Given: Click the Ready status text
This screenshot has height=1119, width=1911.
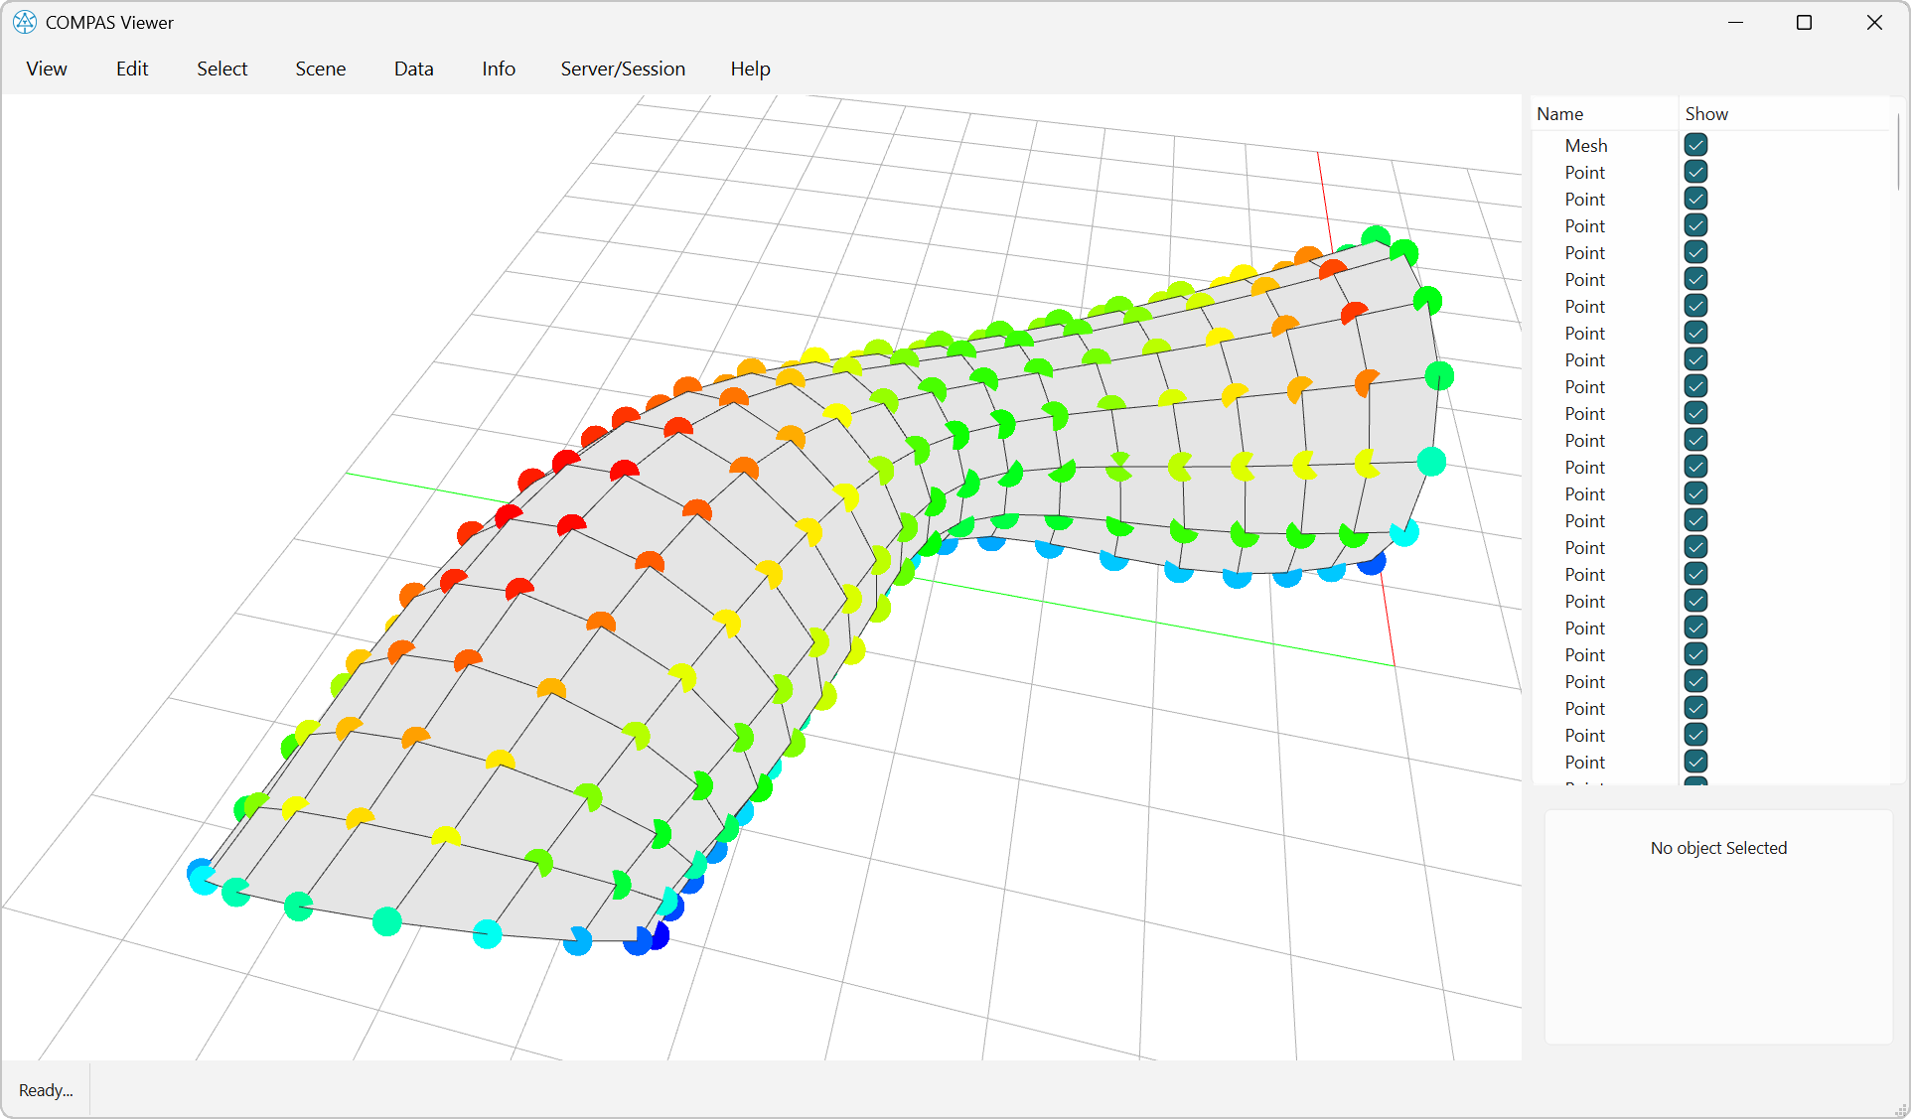Looking at the screenshot, I should [45, 1089].
